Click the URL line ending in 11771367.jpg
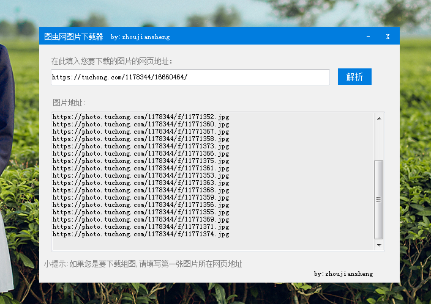 point(141,132)
